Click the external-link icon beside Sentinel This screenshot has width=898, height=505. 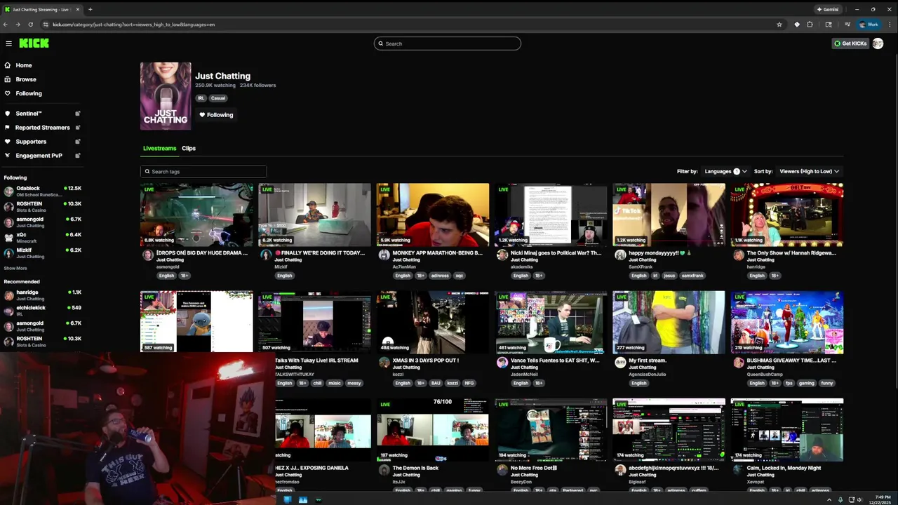tap(78, 114)
